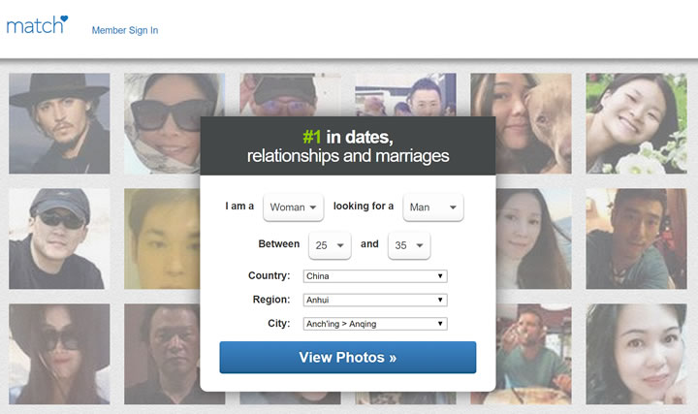Select the City dropdown showing Anch'ing > Anqing
698x414 pixels.
[374, 324]
